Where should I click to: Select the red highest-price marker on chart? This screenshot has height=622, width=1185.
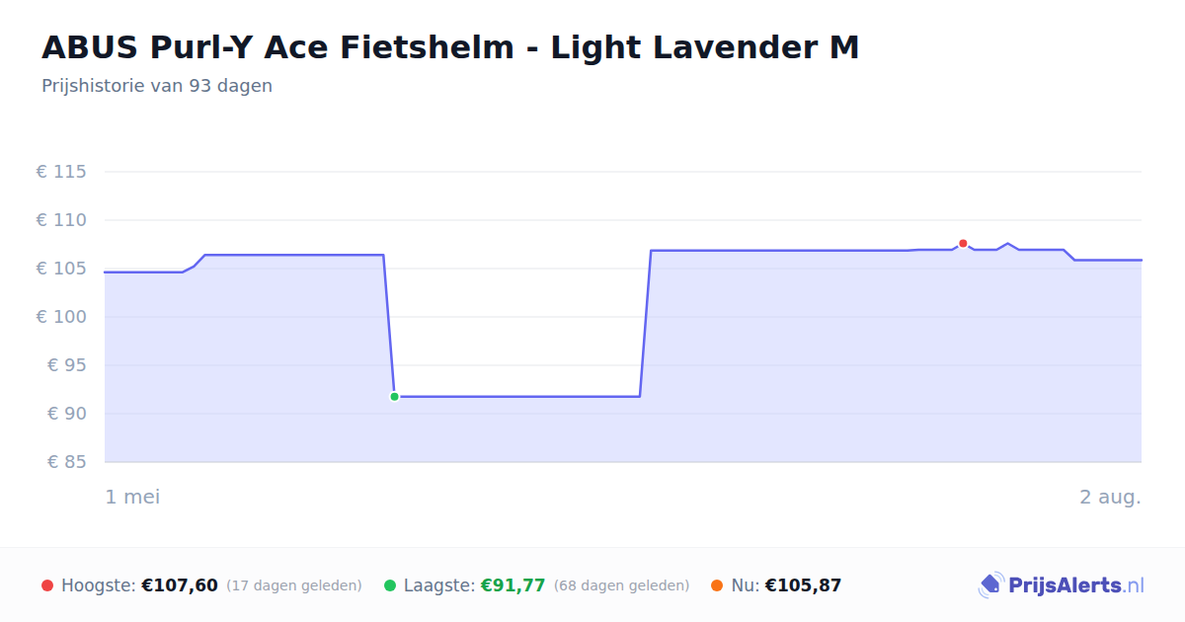click(x=963, y=244)
